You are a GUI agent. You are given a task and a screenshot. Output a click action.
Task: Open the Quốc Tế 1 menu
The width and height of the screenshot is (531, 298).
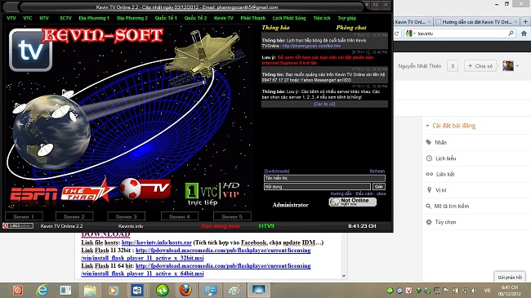click(x=166, y=18)
